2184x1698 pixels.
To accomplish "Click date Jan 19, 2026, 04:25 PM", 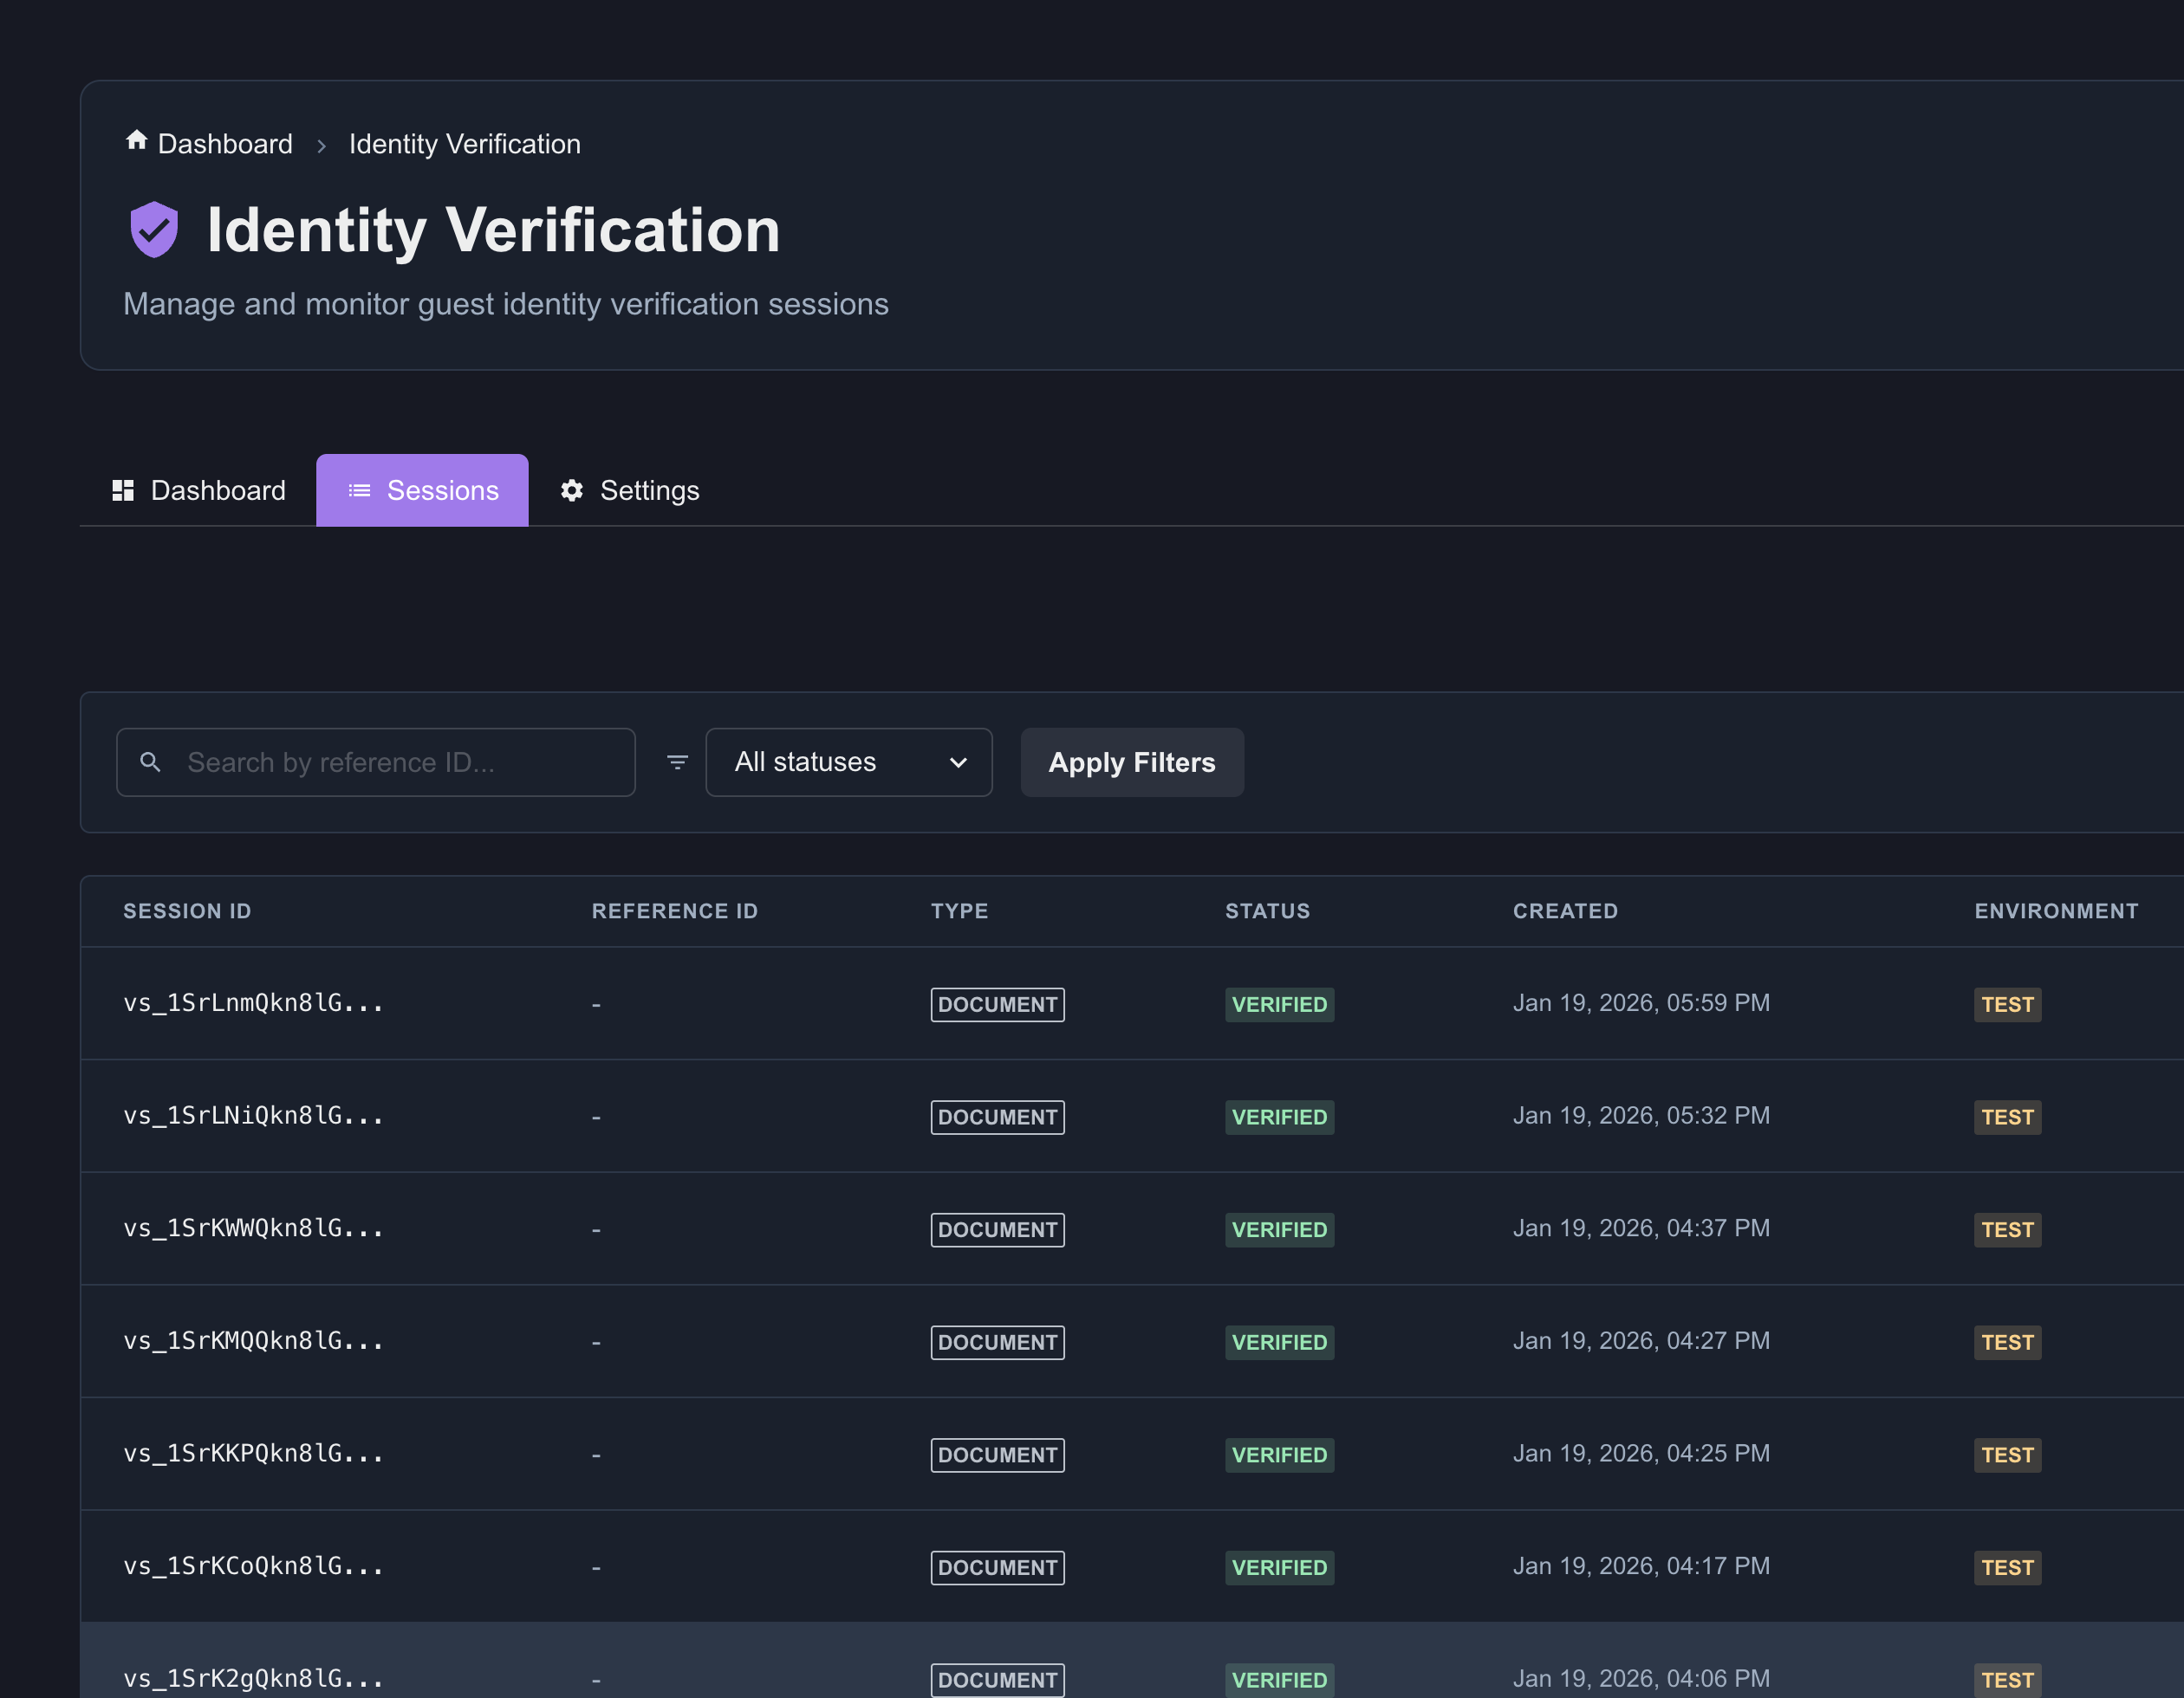I will [x=1641, y=1453].
